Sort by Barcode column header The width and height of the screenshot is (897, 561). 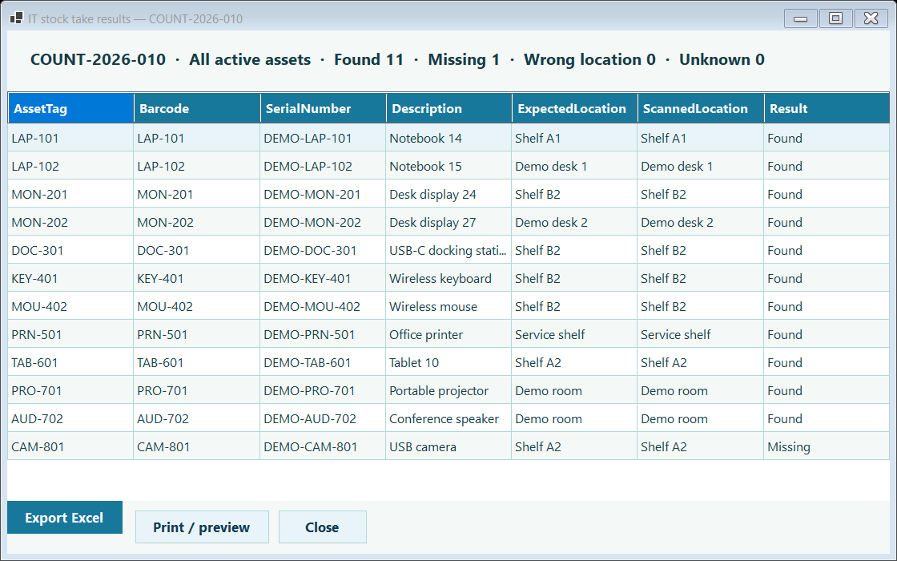coord(197,109)
